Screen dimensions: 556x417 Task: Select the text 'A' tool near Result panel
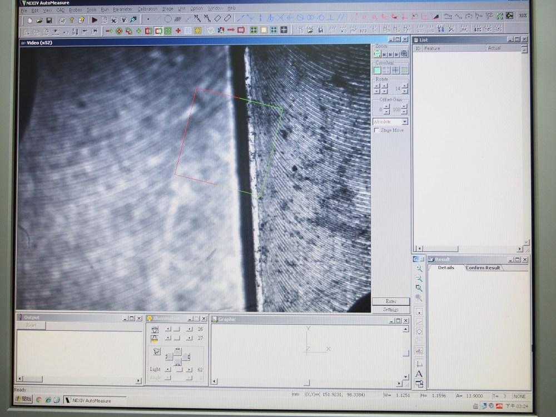pos(419,374)
